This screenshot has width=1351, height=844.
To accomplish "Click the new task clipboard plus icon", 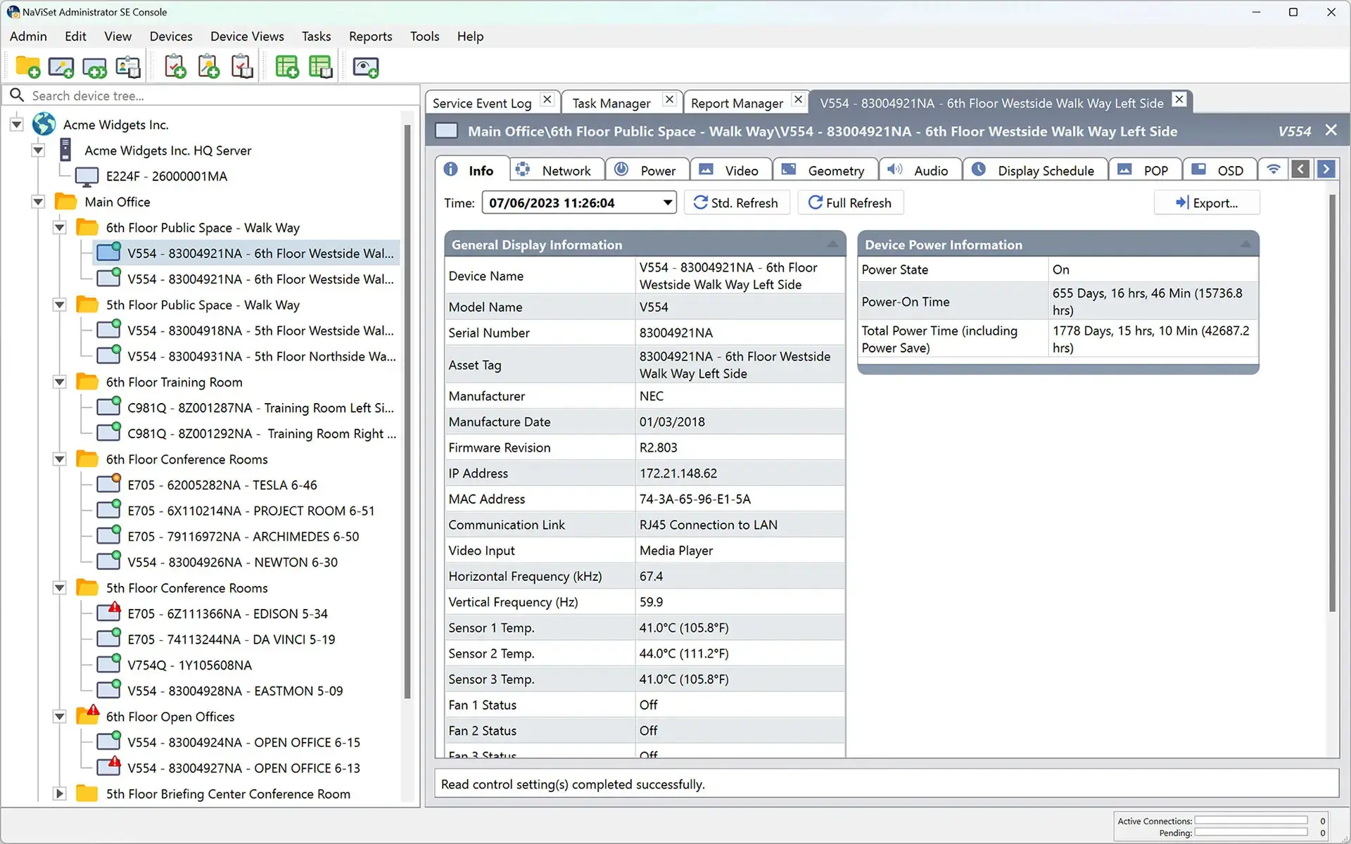I will point(175,68).
